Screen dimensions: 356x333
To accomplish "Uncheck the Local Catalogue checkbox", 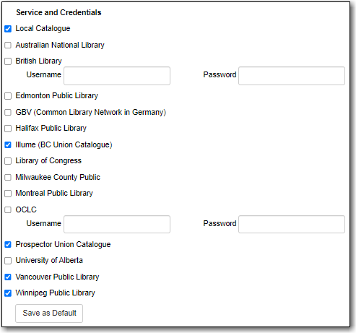I will pos(8,29).
